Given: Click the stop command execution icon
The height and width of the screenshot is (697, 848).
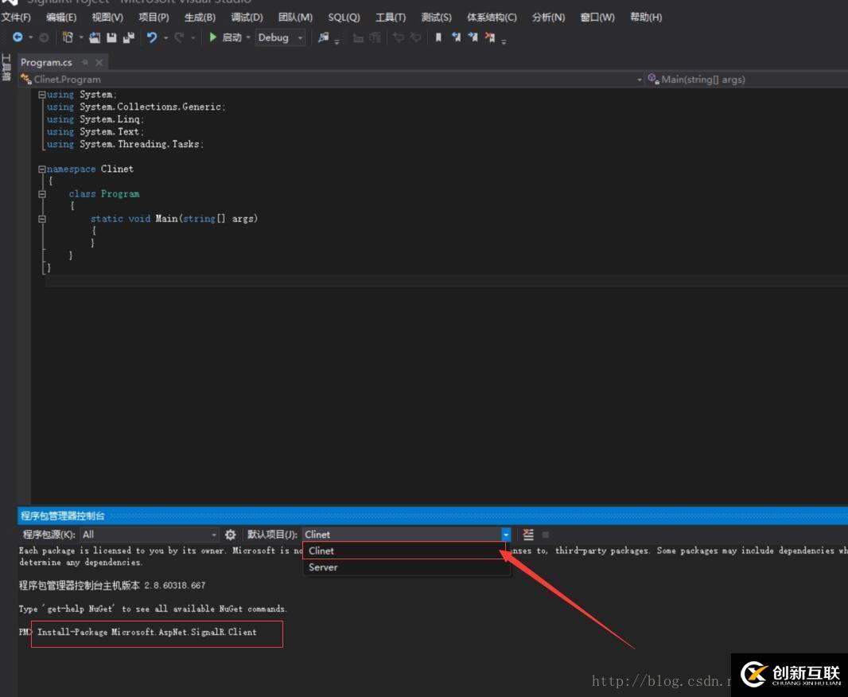Looking at the screenshot, I should (546, 535).
